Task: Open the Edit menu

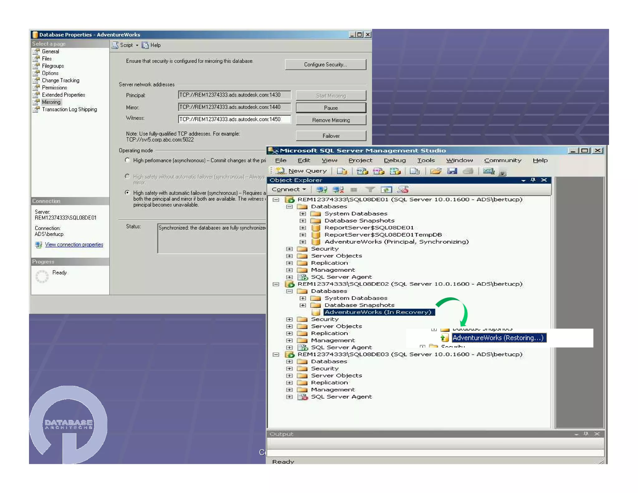Action: (x=304, y=160)
